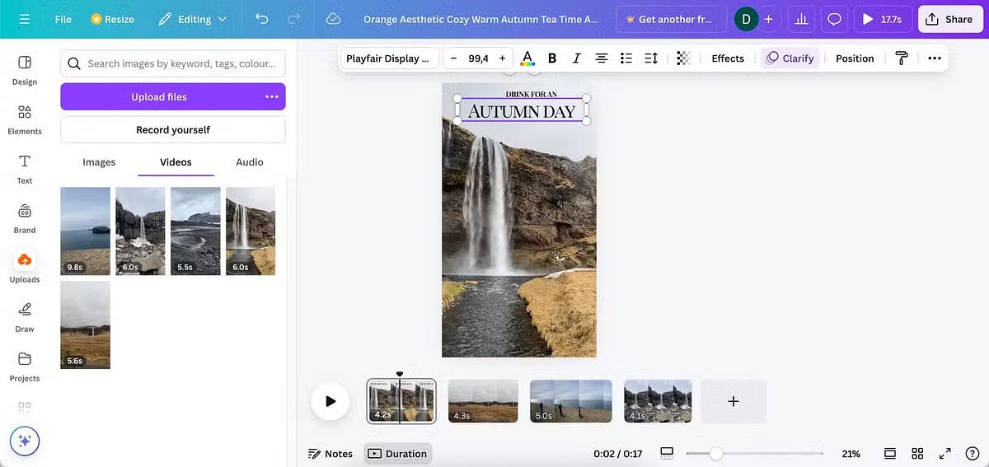Select the 4.3s field clip in timeline
This screenshot has width=989, height=467.
483,401
